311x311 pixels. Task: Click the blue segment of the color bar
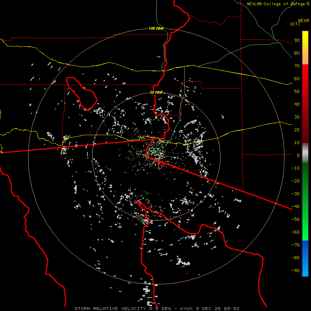tap(305, 258)
